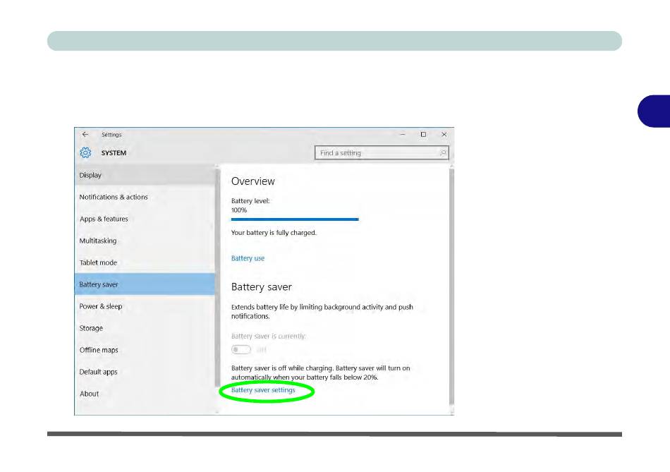Click the content pane scrollbar
The width and height of the screenshot is (670, 472).
pos(451,286)
